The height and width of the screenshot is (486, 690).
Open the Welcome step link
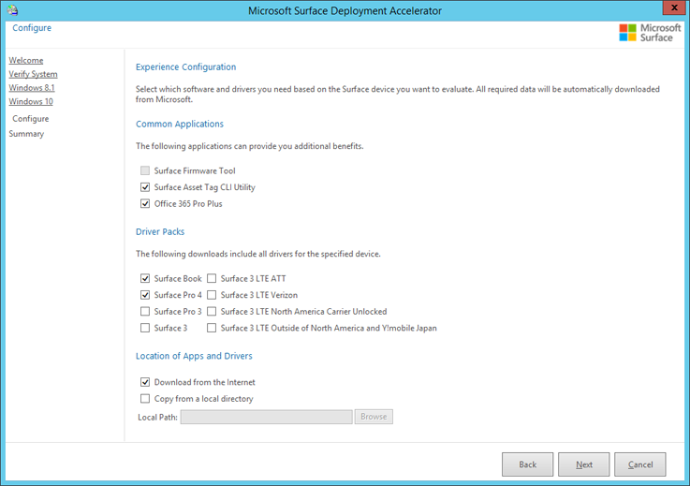tap(26, 60)
